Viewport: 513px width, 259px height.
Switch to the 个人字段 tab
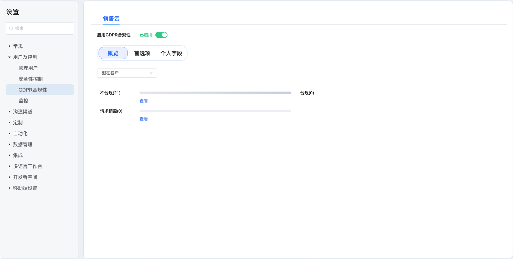[171, 53]
